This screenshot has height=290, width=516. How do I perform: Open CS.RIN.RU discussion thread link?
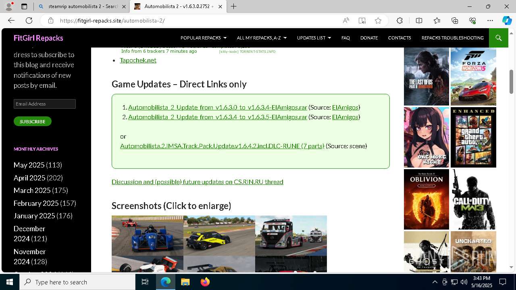coord(198,182)
